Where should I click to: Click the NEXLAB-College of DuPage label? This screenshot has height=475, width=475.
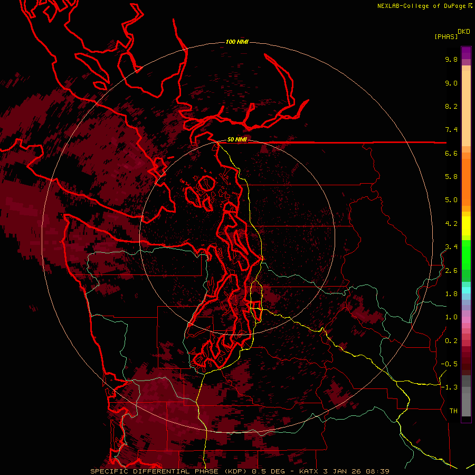point(421,6)
